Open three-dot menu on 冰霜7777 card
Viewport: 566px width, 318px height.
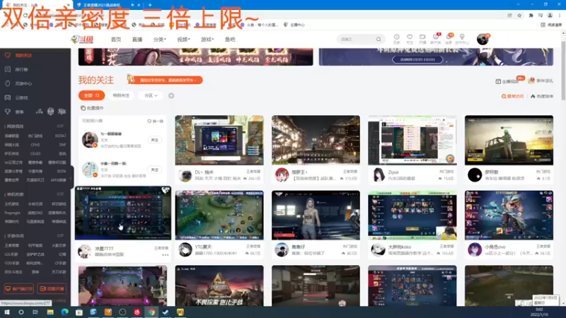point(166,255)
